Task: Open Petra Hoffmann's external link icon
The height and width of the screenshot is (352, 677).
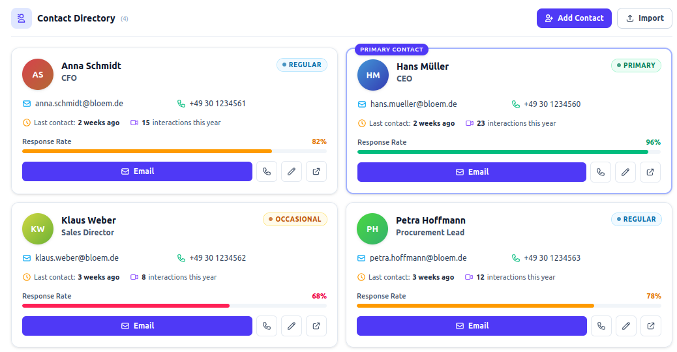Action: [651, 326]
